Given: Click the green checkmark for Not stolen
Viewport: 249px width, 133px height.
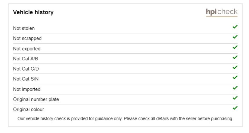Looking at the screenshot, I should pos(235,27).
